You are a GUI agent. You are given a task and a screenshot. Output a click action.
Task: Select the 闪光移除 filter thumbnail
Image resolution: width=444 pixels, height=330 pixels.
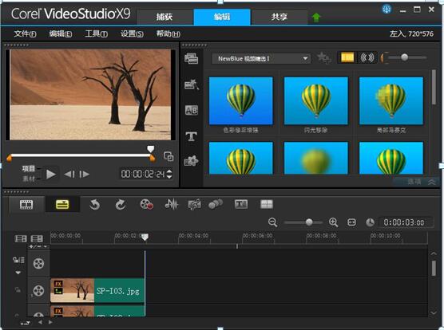click(x=315, y=100)
